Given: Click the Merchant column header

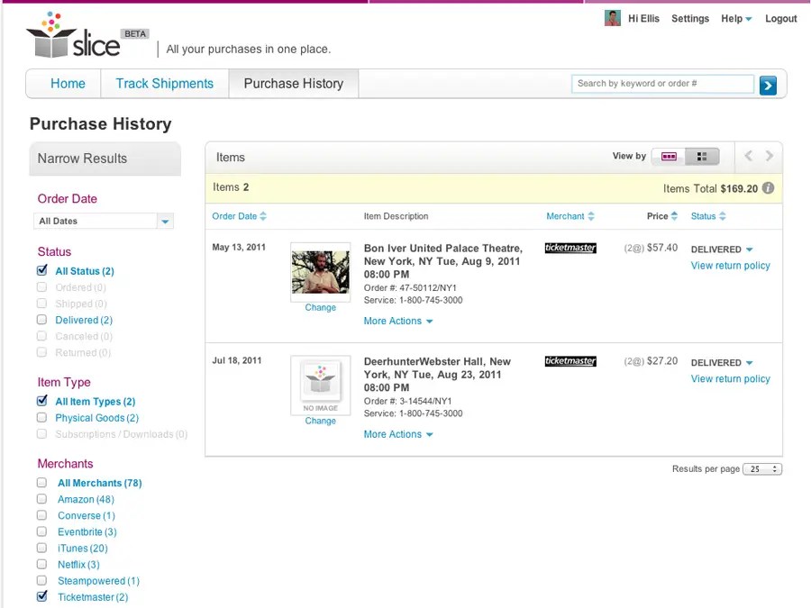Looking at the screenshot, I should pos(565,216).
